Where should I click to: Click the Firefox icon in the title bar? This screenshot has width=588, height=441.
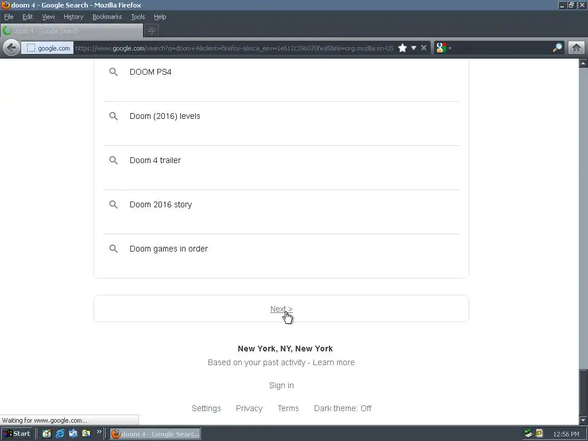click(x=5, y=5)
